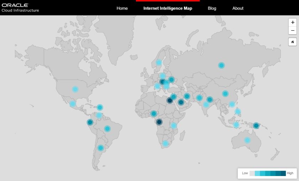299x181 pixels.
Task: Open the About page
Action: point(238,8)
